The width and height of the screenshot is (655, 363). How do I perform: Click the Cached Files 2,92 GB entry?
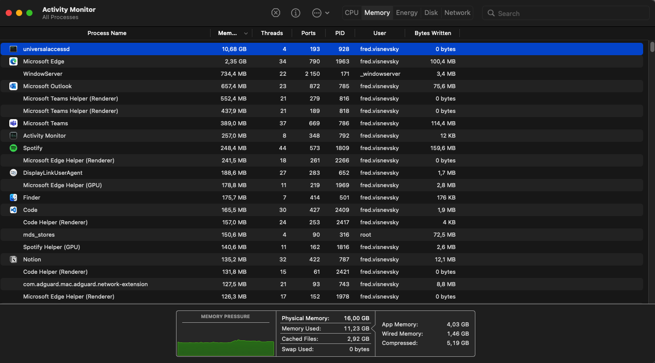[326, 339]
